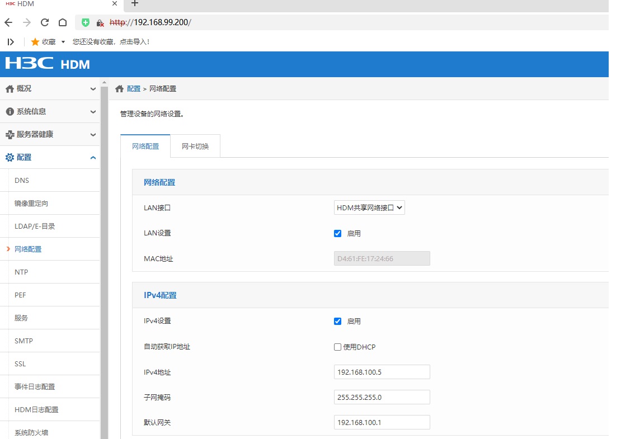Screen dimensions: 621x439
Task: Click the green shield security icon
Action: coord(85,22)
